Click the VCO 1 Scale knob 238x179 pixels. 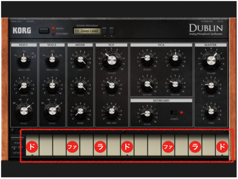pyautogui.click(x=24, y=111)
